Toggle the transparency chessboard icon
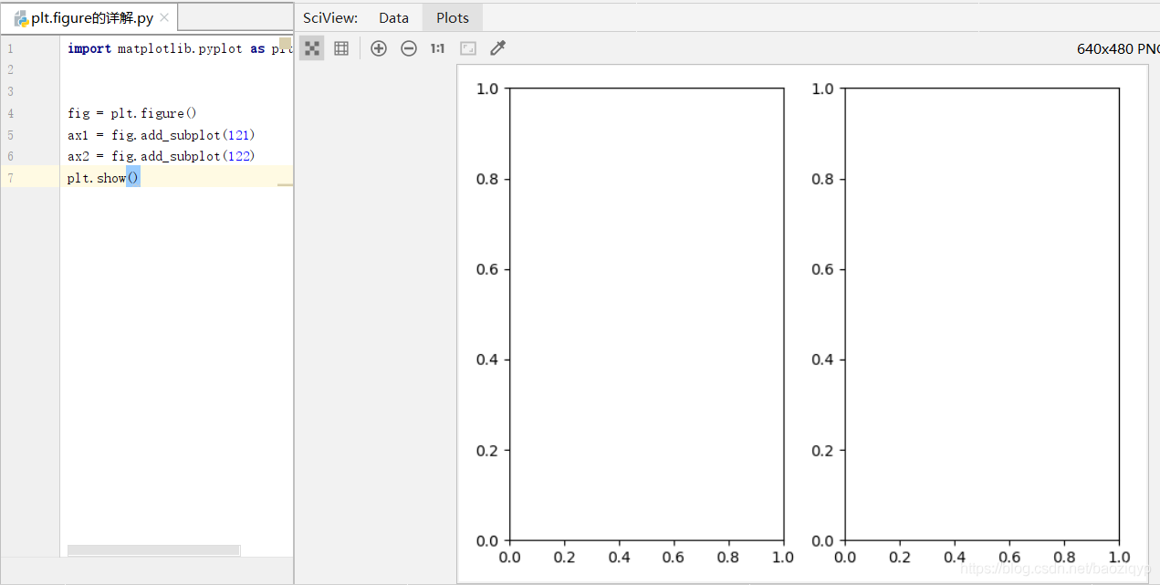Screen dimensions: 1160x585 coord(312,48)
